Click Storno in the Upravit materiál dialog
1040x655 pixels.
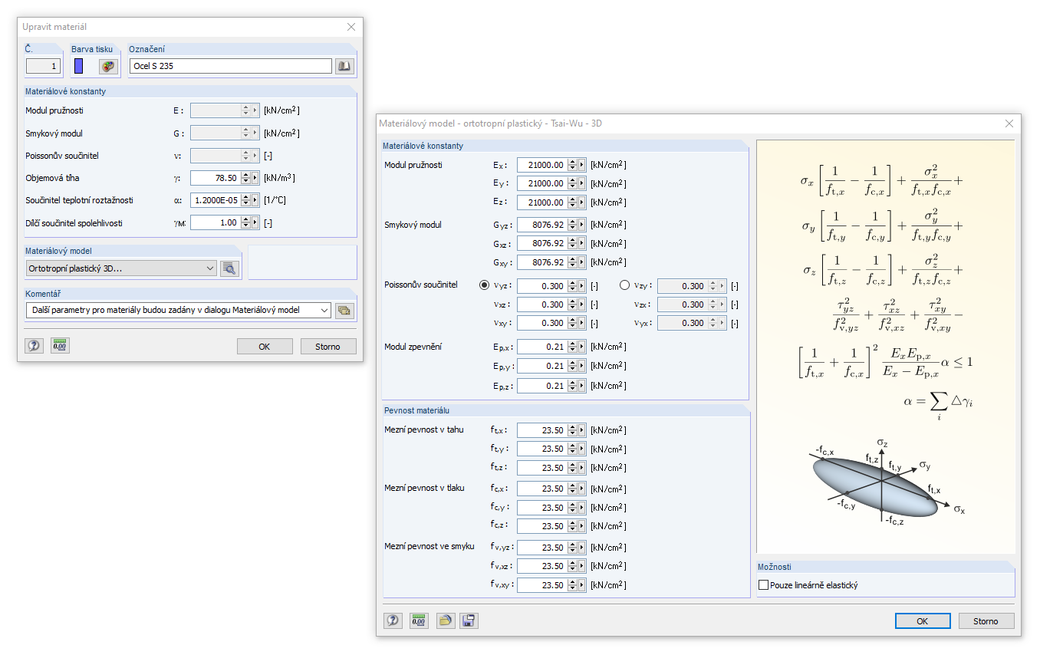328,347
